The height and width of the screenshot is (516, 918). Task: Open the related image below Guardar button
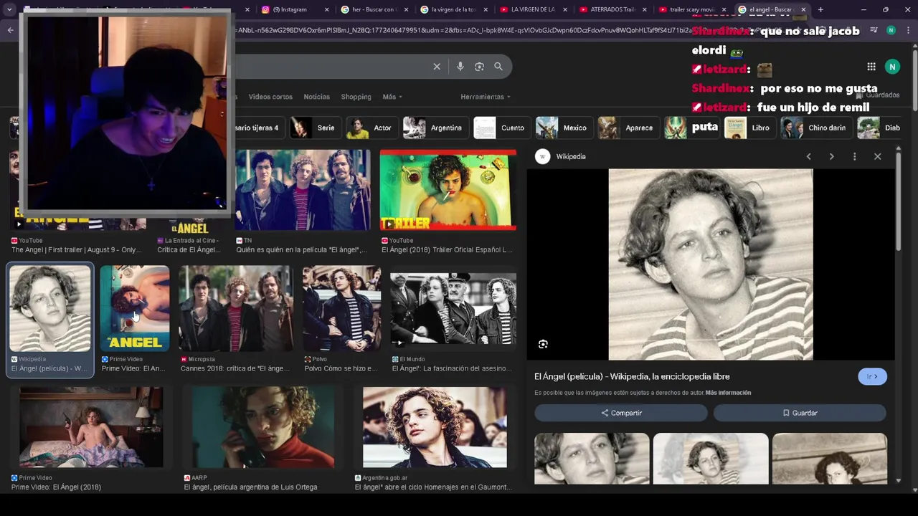(830, 459)
